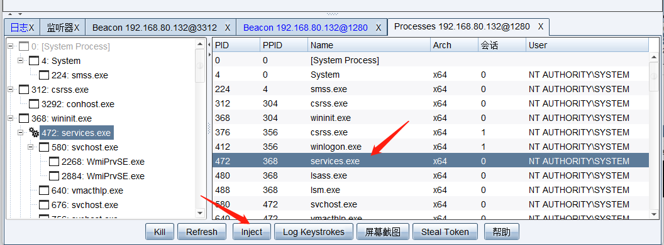This screenshot has width=664, height=245.
Task: Click the window icon of 3292: conhost.exe
Action: pyautogui.click(x=34, y=104)
